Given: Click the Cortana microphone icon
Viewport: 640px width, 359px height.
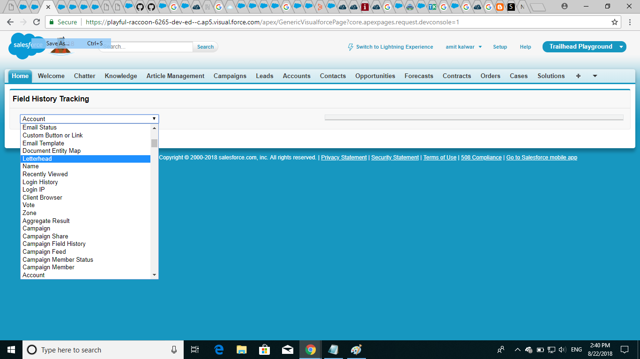Looking at the screenshot, I should (x=174, y=350).
